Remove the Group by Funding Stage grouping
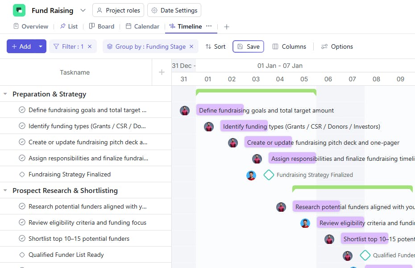Viewport: 415px width, 268px height. tap(191, 46)
